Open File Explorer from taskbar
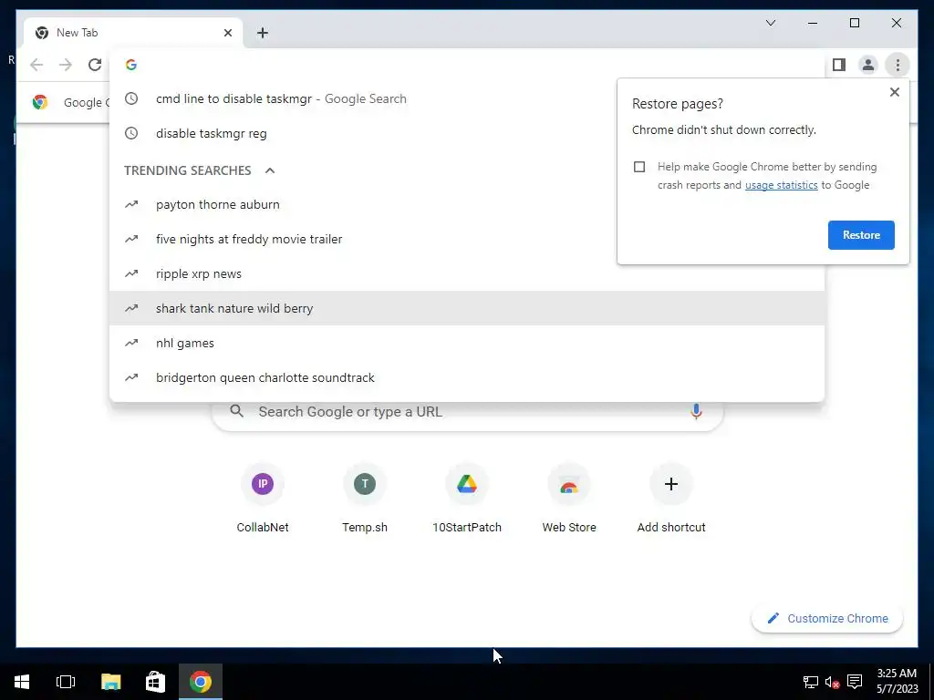 coord(110,682)
